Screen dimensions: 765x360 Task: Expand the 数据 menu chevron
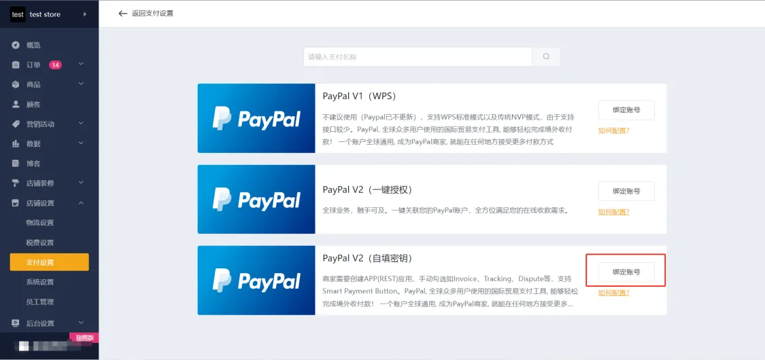[81, 143]
